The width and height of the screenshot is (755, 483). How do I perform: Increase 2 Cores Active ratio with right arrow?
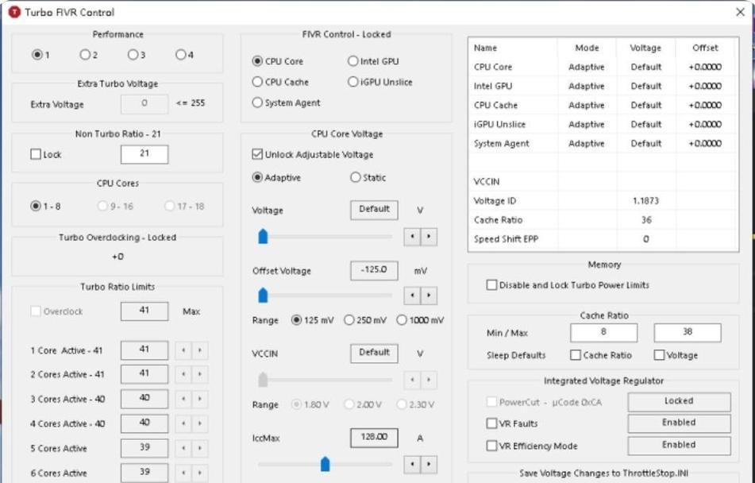coord(200,374)
